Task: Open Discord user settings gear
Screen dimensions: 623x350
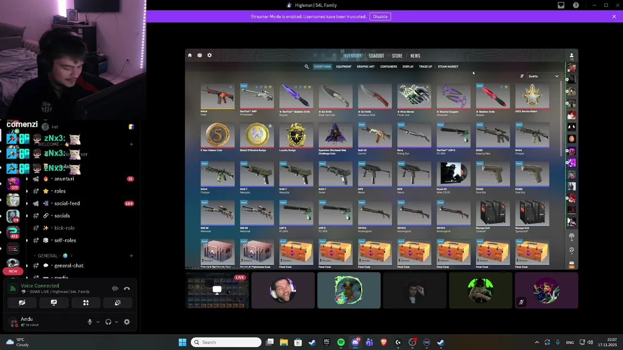Action: pos(127,322)
